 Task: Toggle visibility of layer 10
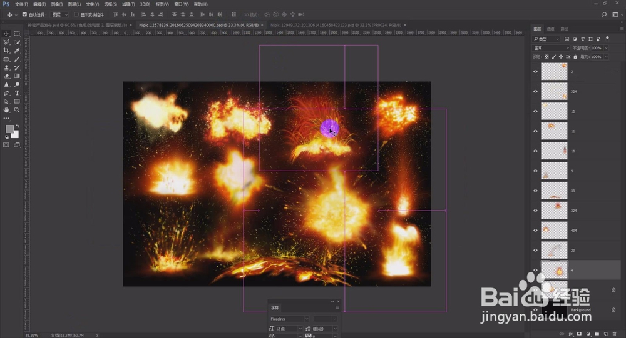click(535, 151)
